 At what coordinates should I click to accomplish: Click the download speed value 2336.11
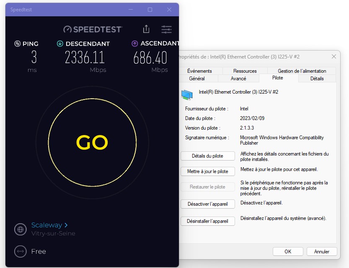(x=85, y=57)
